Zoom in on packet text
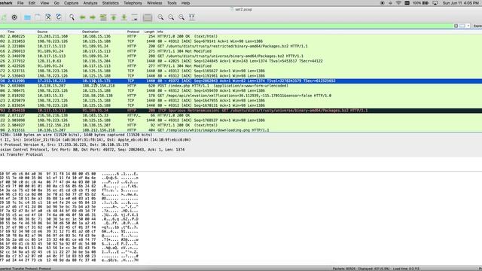The height and width of the screenshot is (271, 482). [x=160, y=17]
